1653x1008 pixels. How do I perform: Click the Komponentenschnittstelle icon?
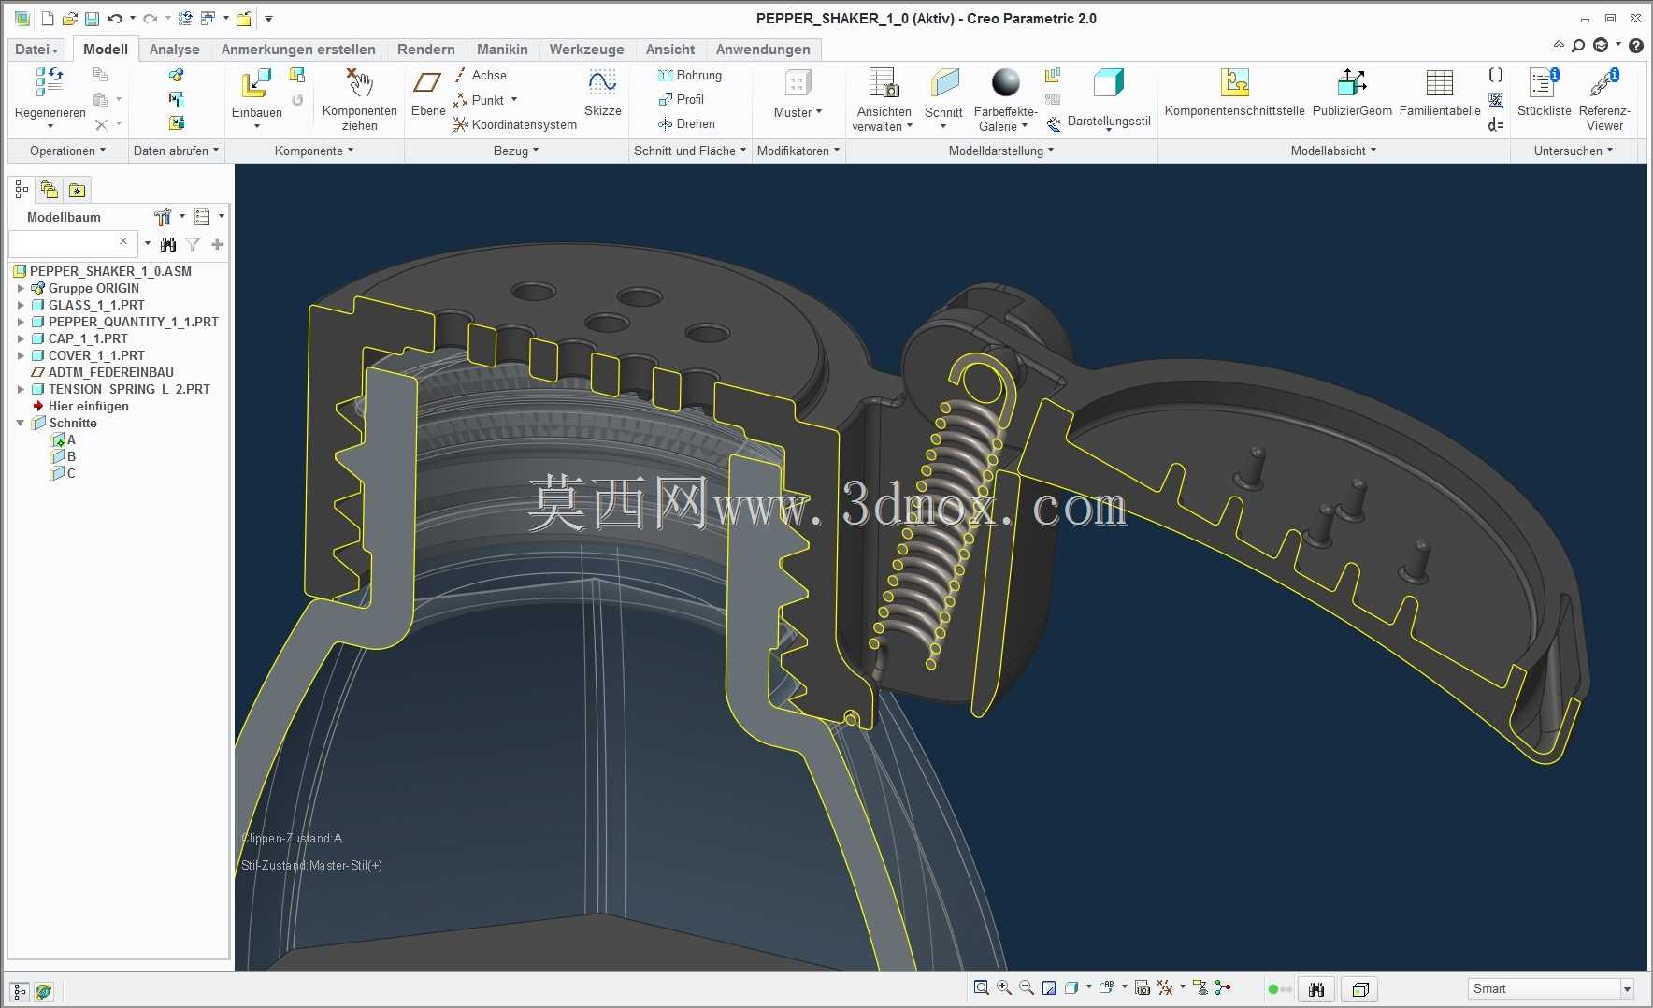click(x=1235, y=82)
